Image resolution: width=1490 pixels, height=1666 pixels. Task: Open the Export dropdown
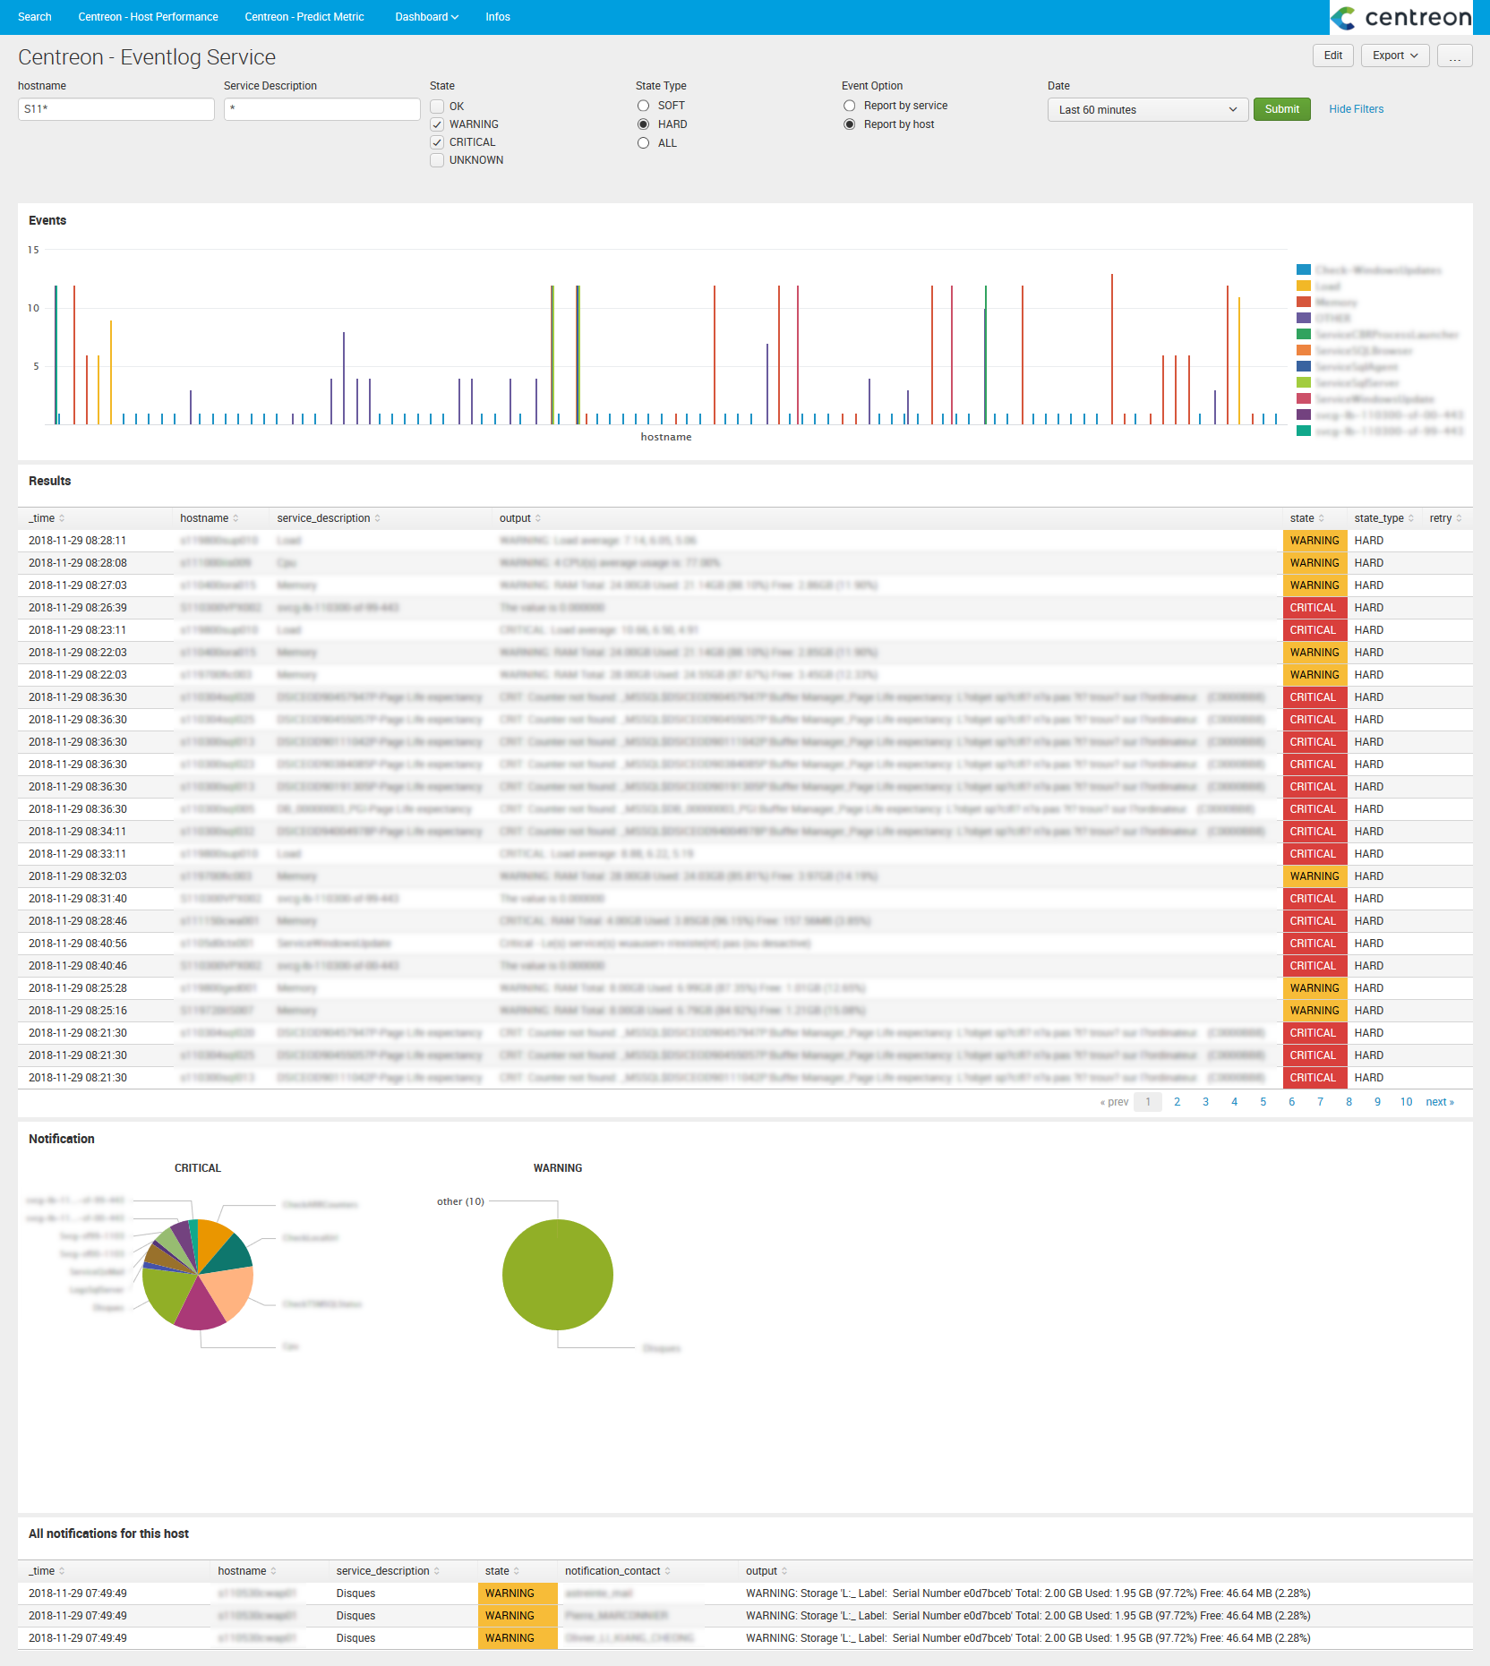coord(1395,56)
